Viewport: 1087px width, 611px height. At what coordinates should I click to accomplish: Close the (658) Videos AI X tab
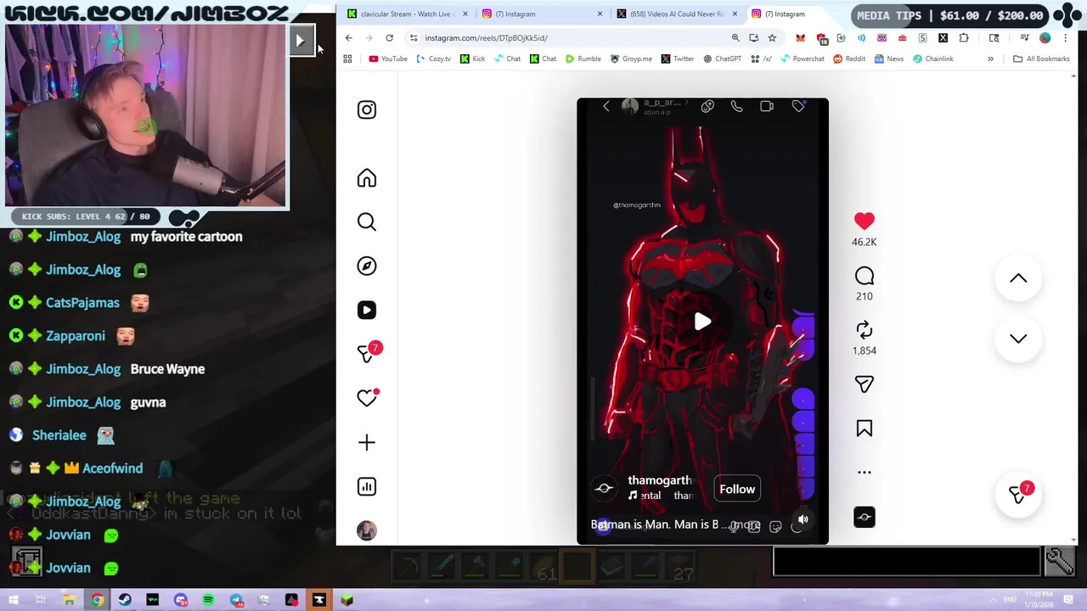tap(734, 14)
